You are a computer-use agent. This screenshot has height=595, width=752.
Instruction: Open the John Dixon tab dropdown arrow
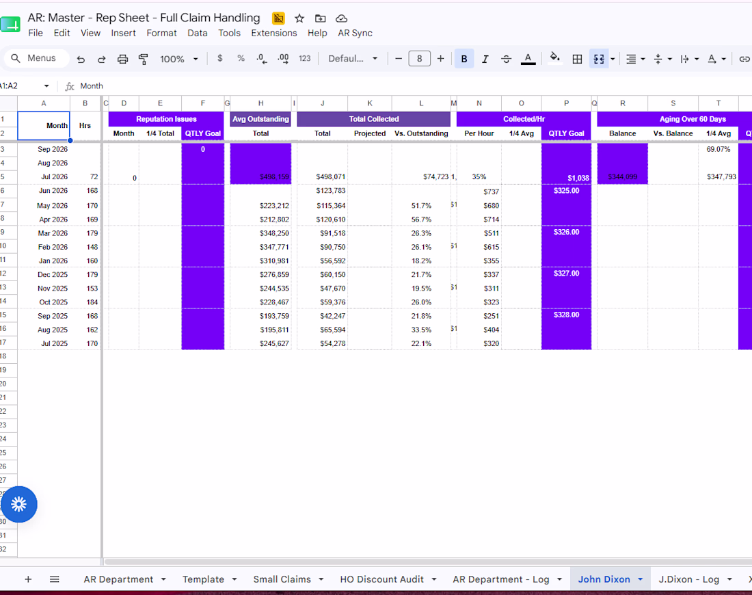pos(641,579)
